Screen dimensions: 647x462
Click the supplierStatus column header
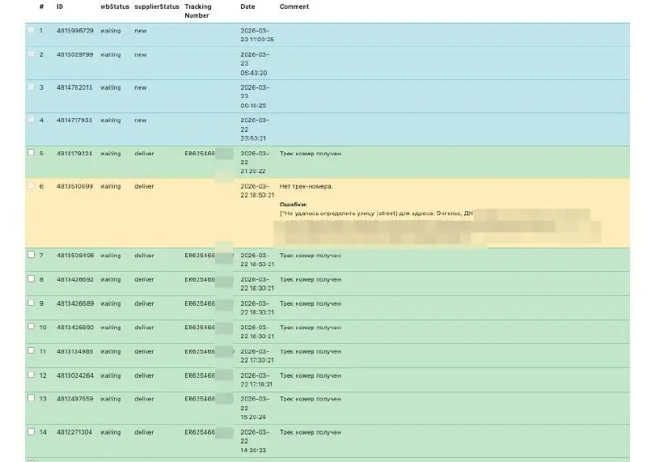(x=157, y=6)
